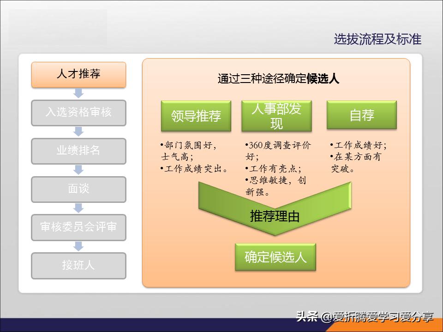Screen dimensions: 443x332
Task: Click the 接班人 box at bottom left
Action: [78, 266]
